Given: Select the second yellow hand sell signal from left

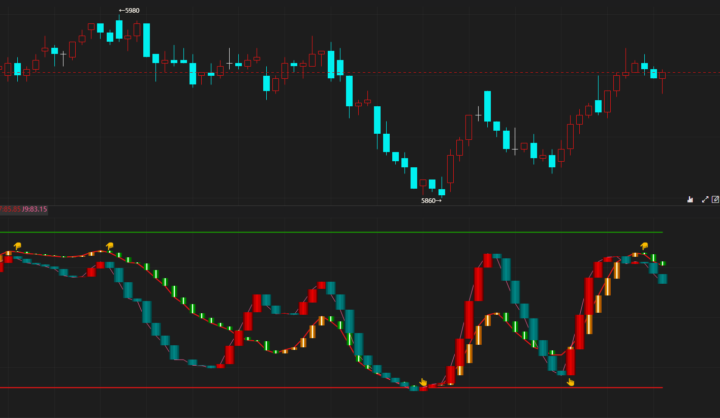Looking at the screenshot, I should [x=109, y=246].
